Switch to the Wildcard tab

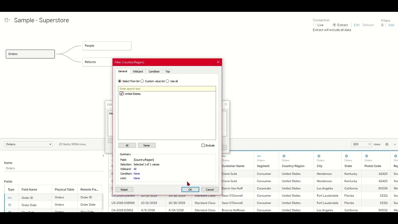click(138, 72)
